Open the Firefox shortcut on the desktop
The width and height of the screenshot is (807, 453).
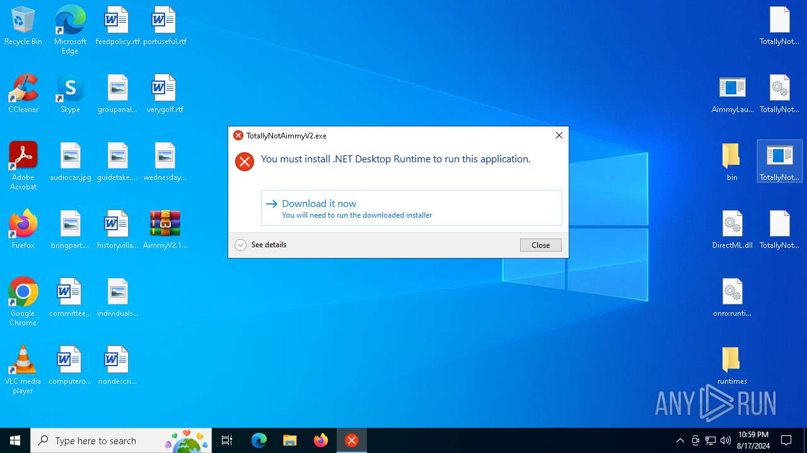coord(23,230)
